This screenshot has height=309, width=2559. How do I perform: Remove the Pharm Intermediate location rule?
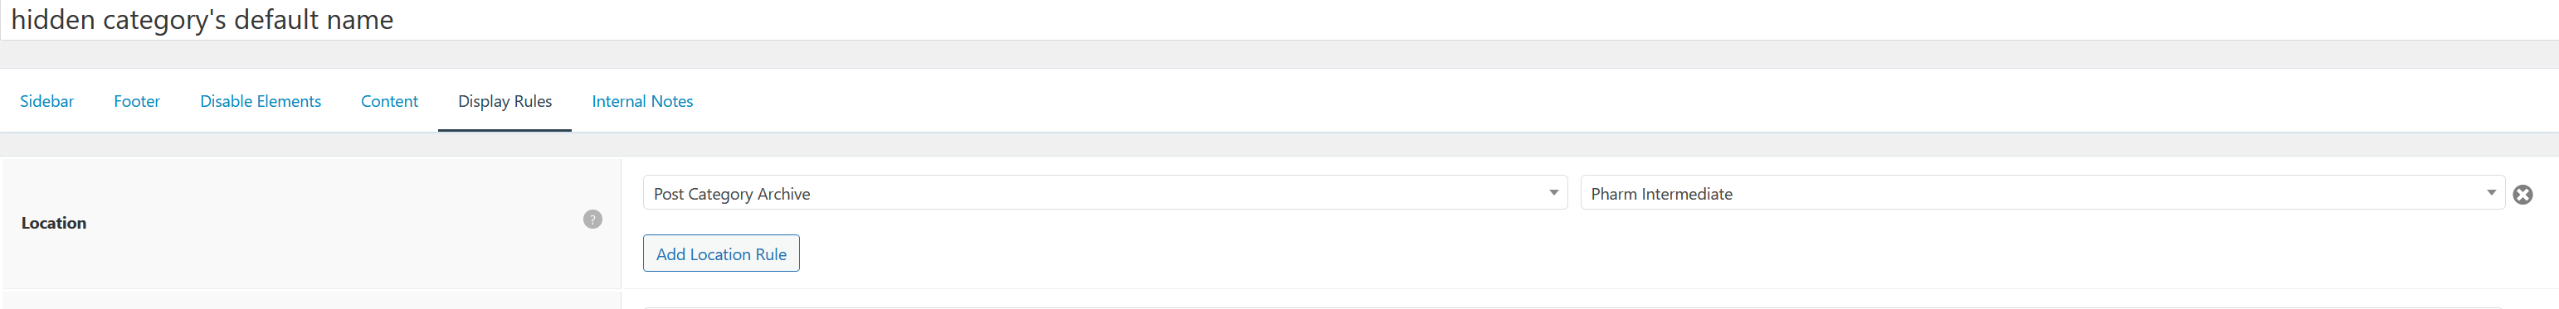coord(2522,194)
